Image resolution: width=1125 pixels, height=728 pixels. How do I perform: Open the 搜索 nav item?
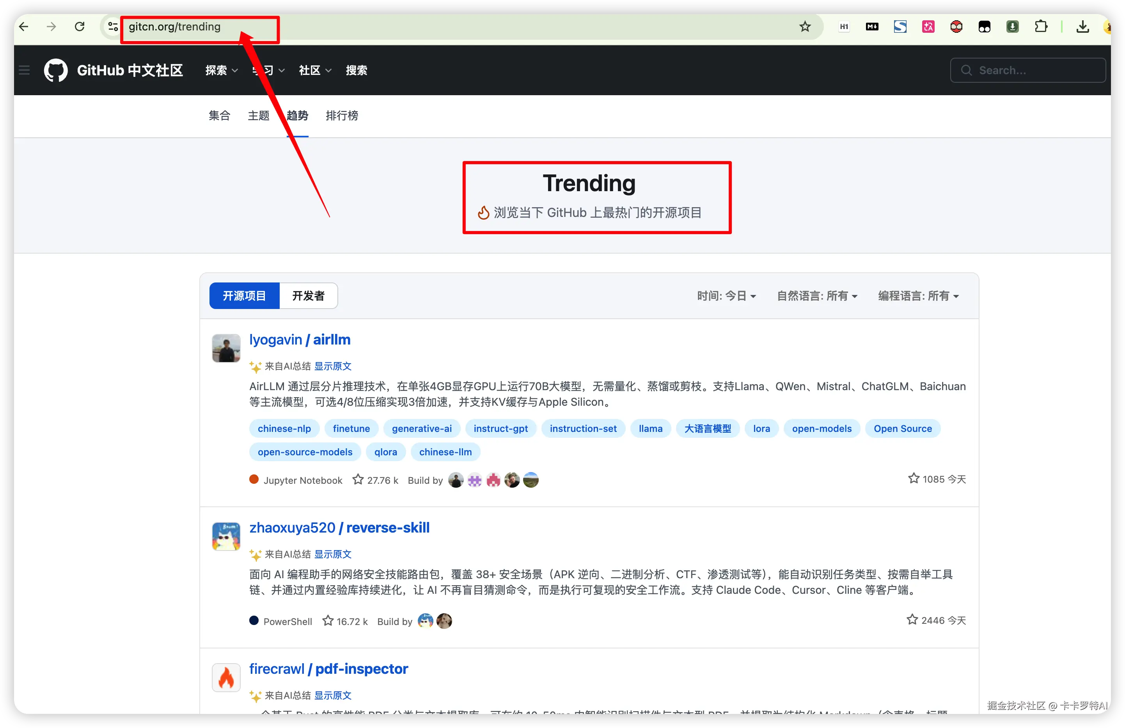[x=357, y=71]
